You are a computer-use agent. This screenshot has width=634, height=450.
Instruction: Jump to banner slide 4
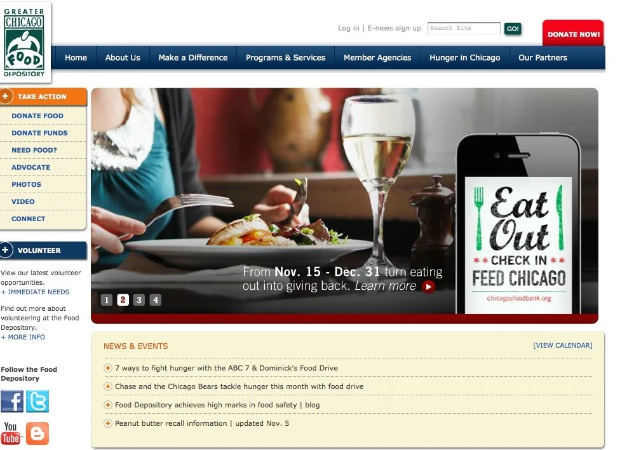click(x=155, y=300)
